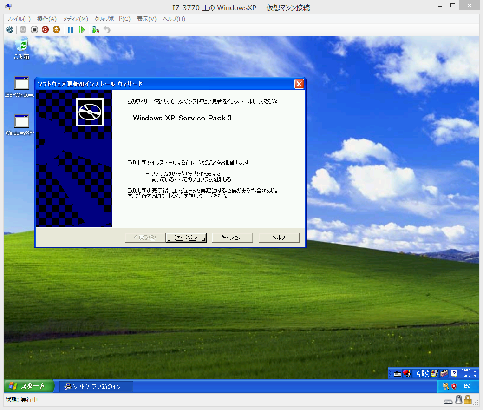
Task: Click the disc icon in the wizard banner
Action: click(x=90, y=112)
